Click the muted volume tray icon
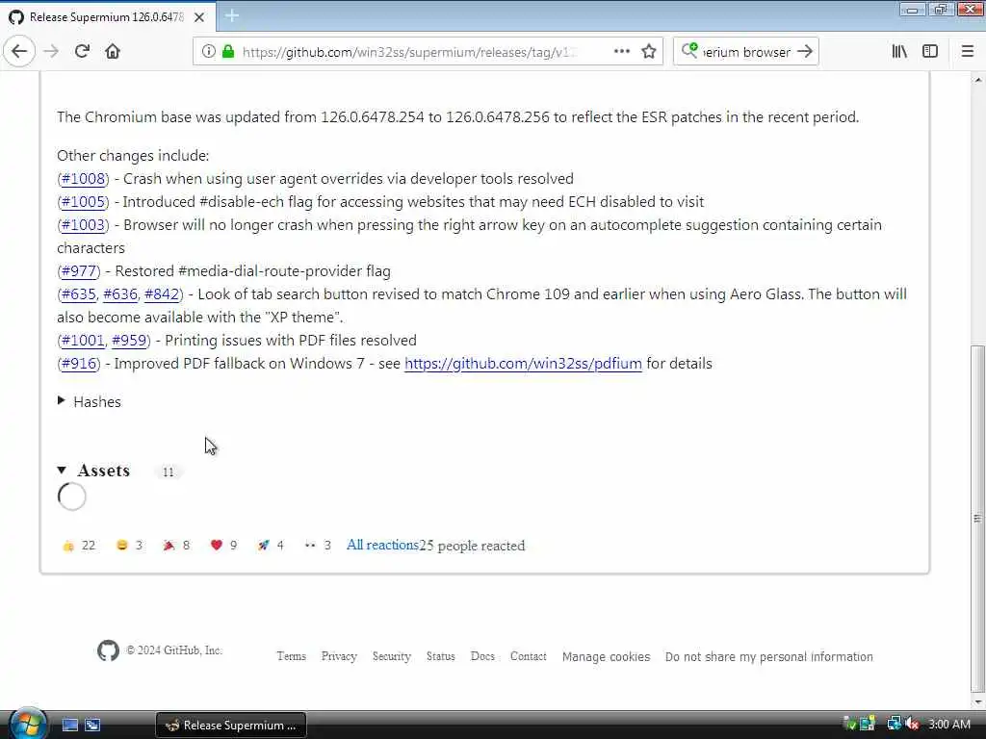The image size is (986, 739). coord(912,725)
